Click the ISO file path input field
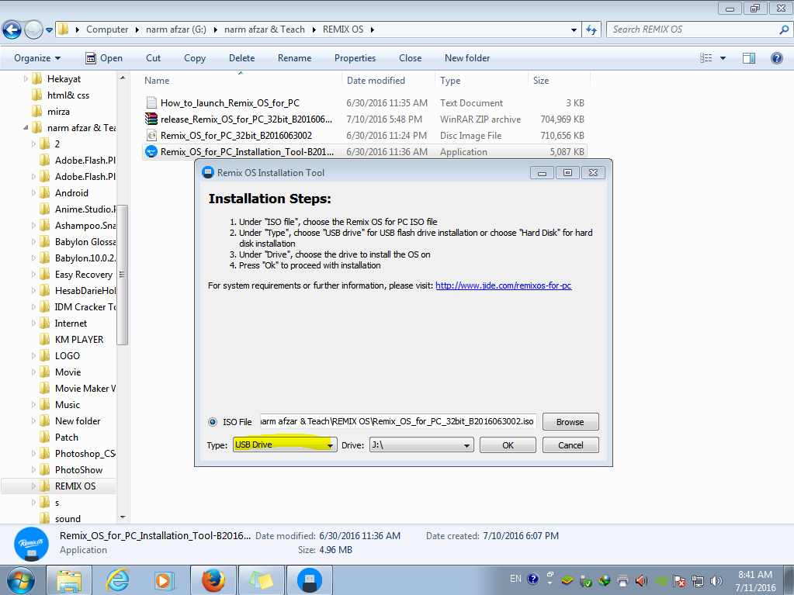This screenshot has height=595, width=794. point(398,421)
